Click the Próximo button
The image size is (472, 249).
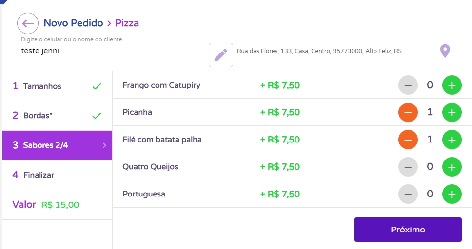coord(408,230)
